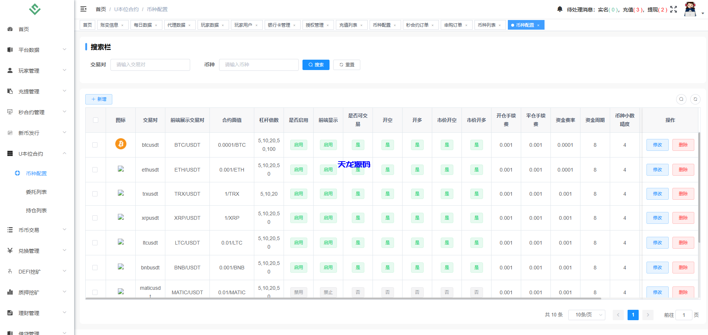708x335 pixels.
Task: Click the table refresh icon
Action: pos(695,99)
